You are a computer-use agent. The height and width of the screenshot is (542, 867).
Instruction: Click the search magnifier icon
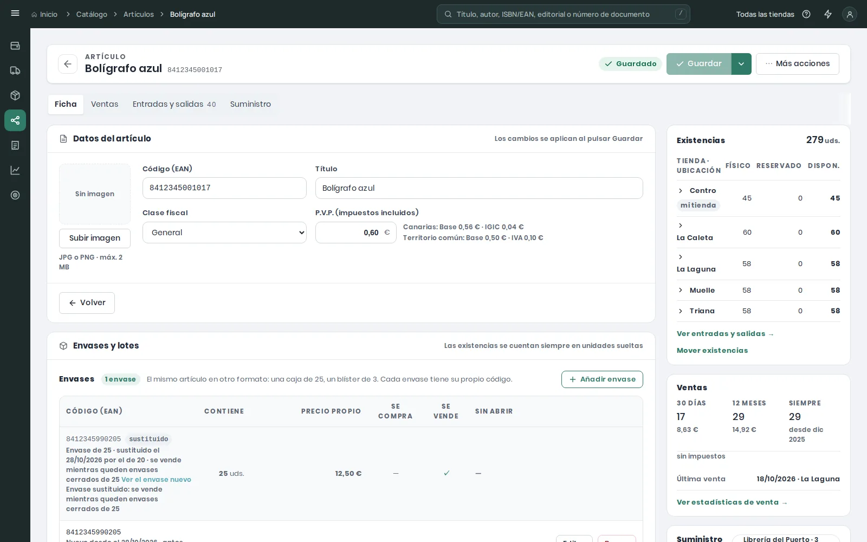pyautogui.click(x=448, y=14)
